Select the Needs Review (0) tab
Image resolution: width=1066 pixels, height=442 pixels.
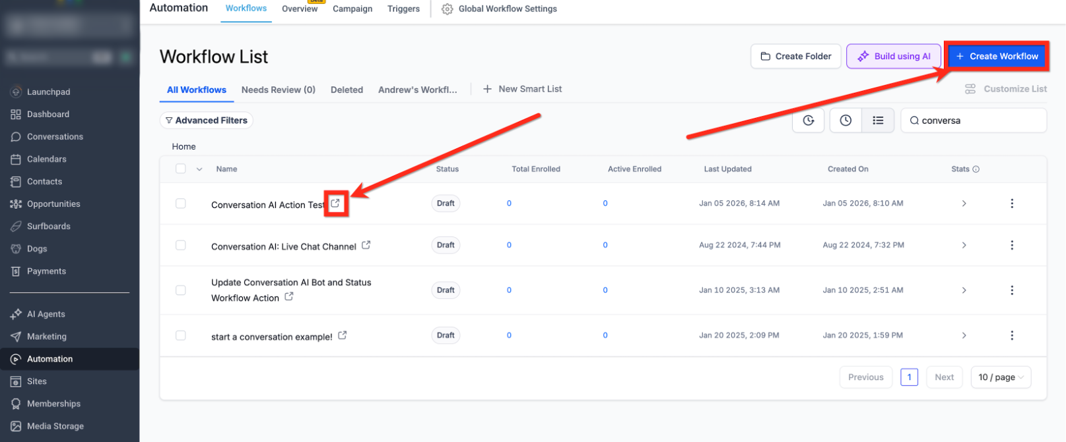[x=279, y=90]
